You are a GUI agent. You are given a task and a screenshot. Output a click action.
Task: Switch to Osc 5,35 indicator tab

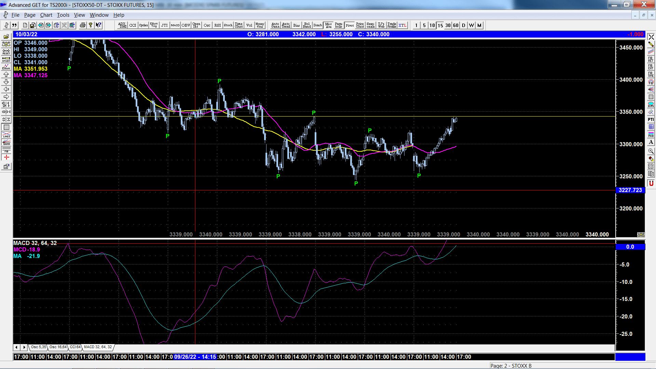point(38,347)
